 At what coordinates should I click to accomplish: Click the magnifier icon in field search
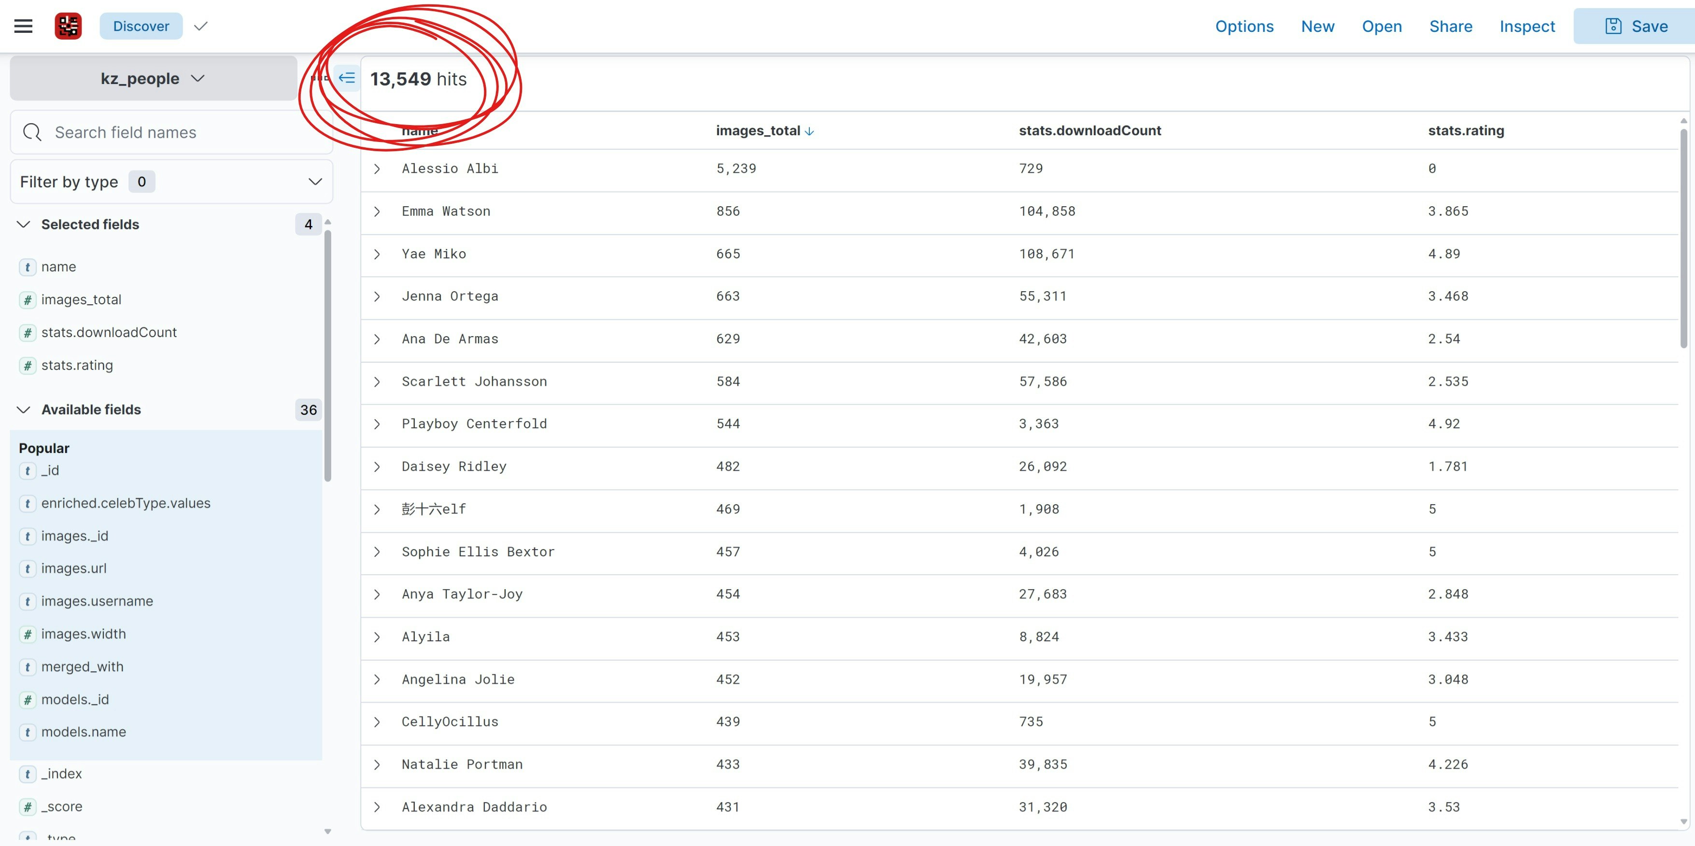[31, 132]
